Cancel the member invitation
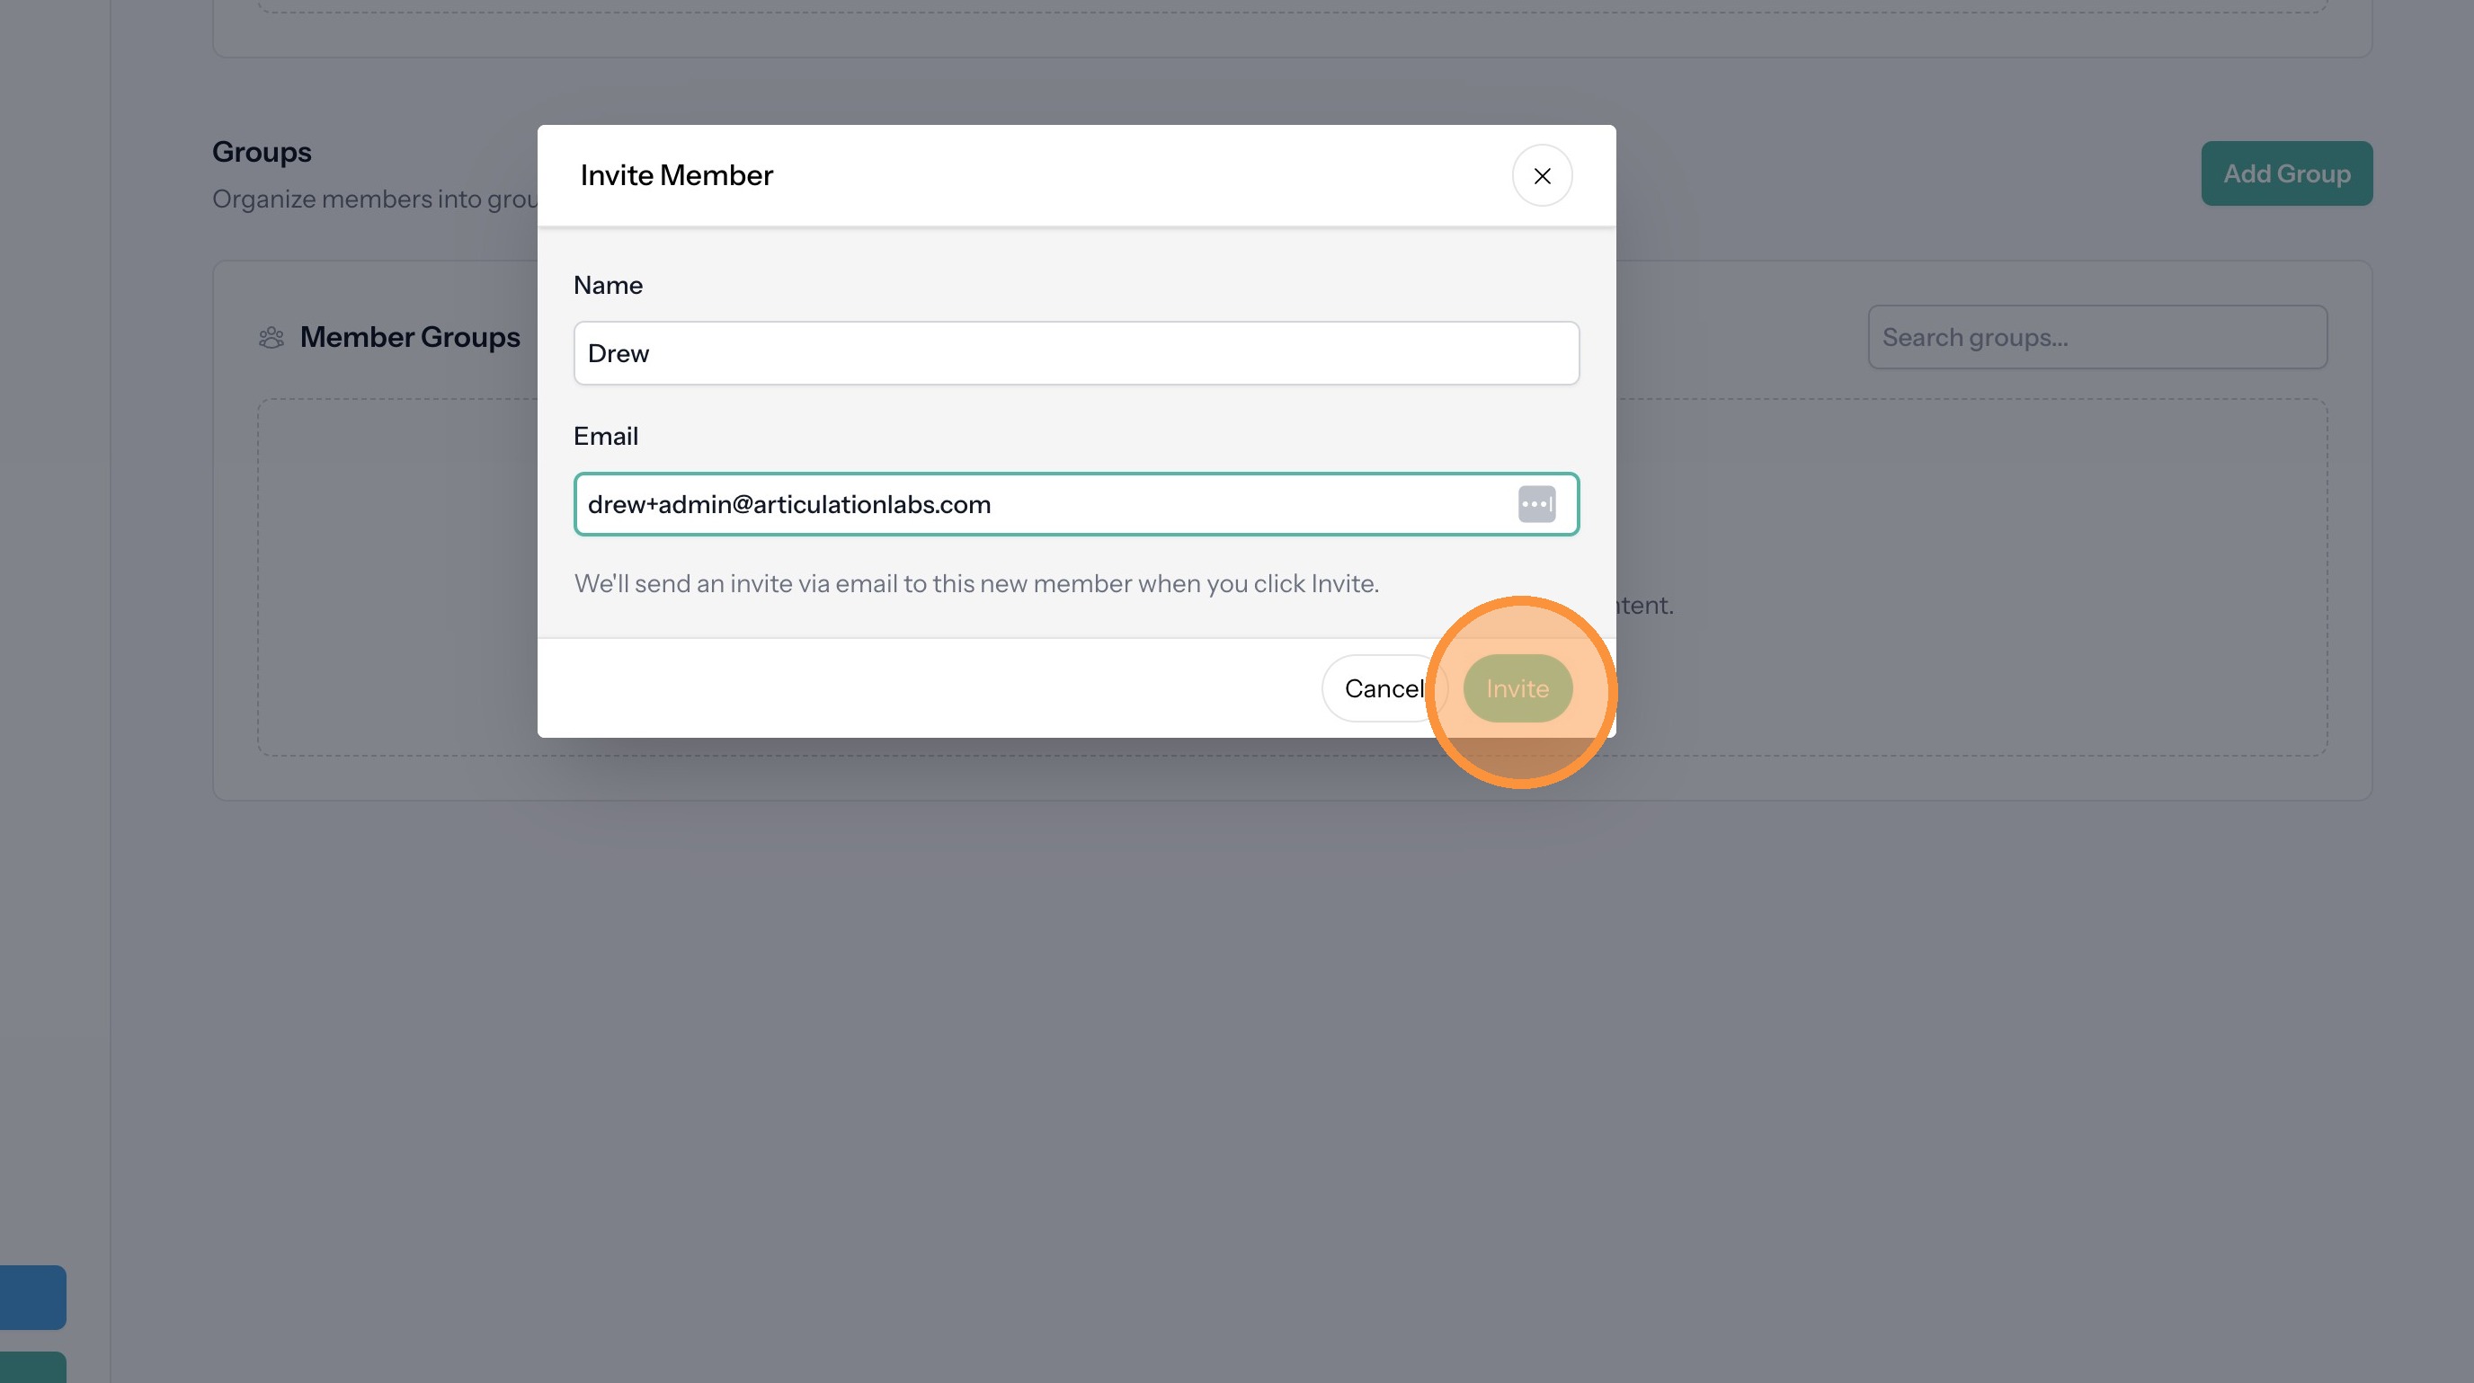 tap(1381, 688)
